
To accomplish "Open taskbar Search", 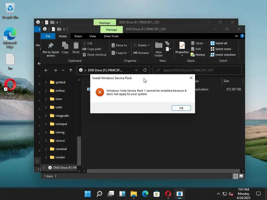I will coord(99,194).
